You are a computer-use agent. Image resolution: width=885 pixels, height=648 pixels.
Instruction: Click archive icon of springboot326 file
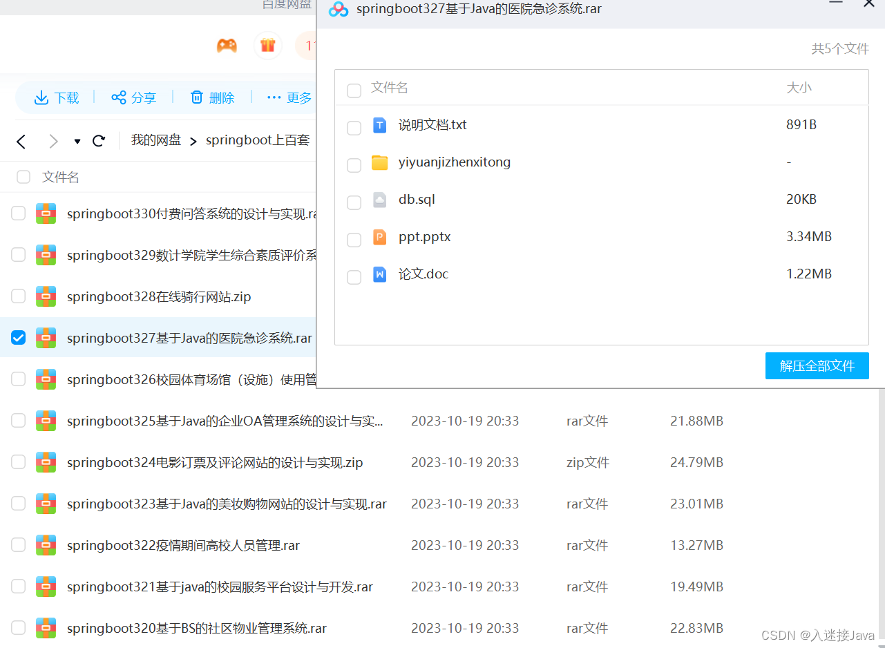(x=46, y=379)
